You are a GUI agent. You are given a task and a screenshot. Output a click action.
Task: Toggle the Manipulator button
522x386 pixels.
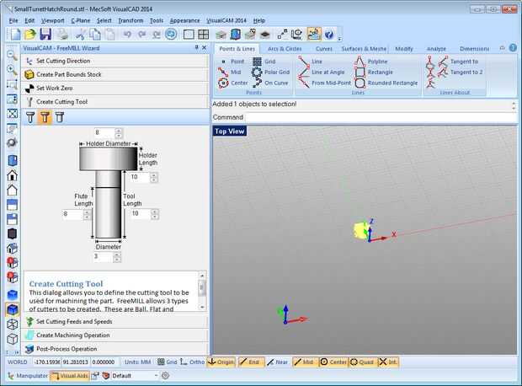click(x=28, y=376)
